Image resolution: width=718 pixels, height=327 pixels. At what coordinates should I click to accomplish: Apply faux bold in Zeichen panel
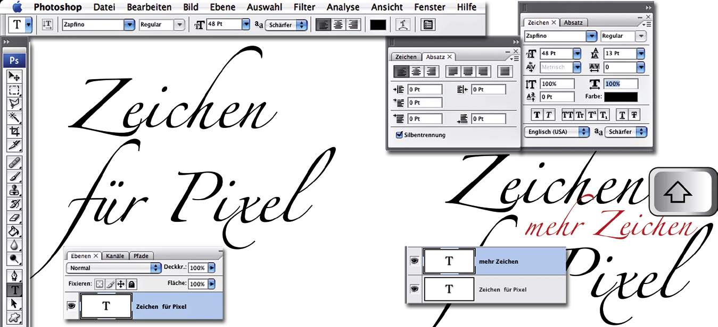[537, 115]
